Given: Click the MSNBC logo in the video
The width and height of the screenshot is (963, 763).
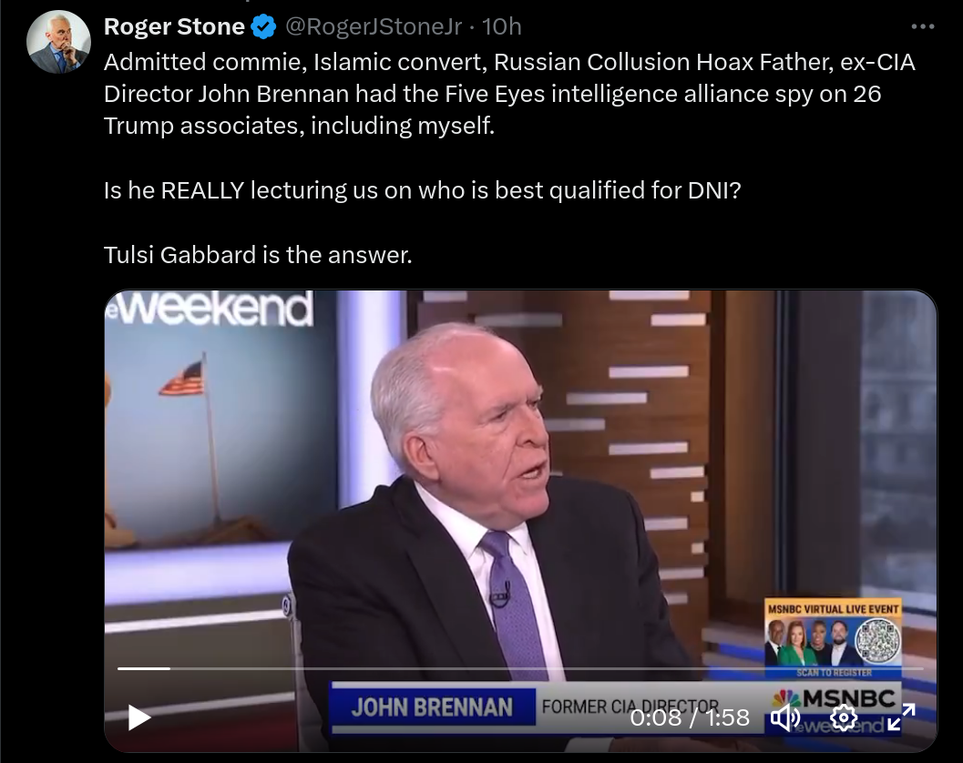Looking at the screenshot, I should (x=834, y=699).
